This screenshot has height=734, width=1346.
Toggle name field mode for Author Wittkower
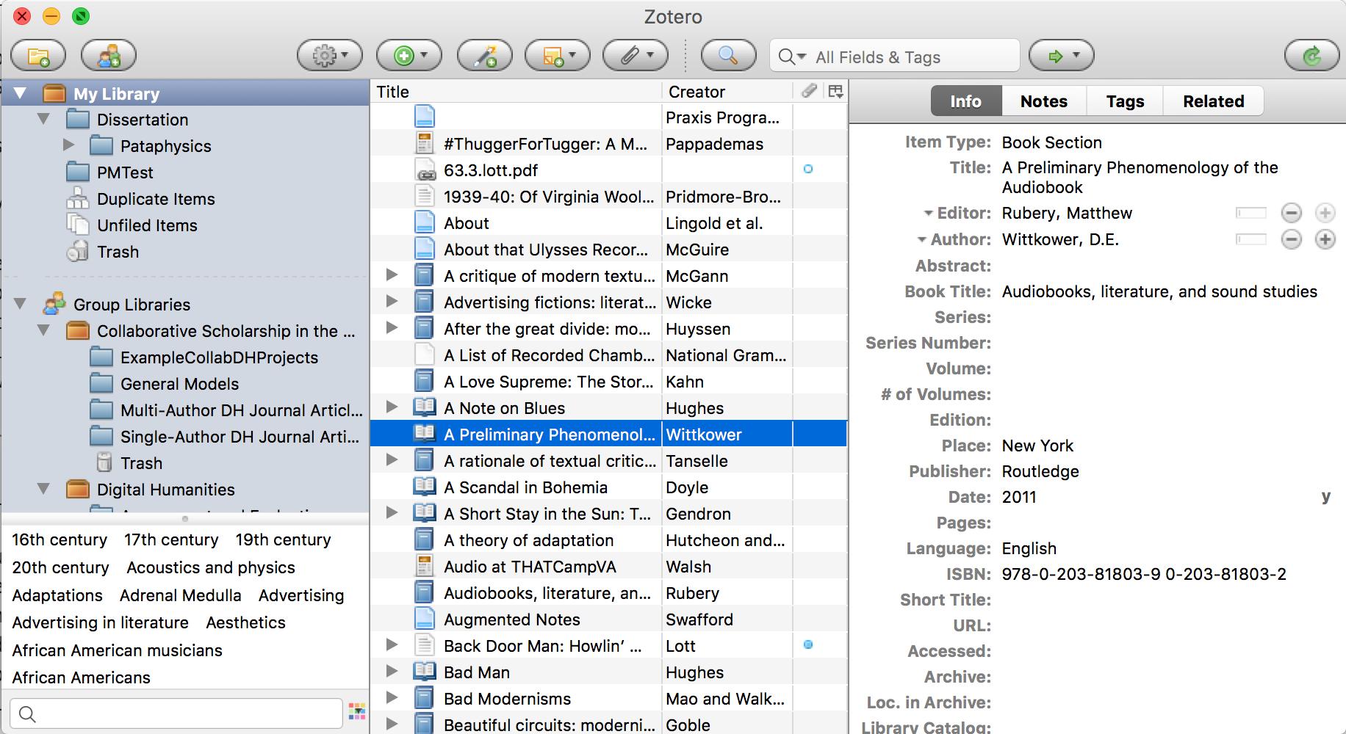(x=1251, y=239)
